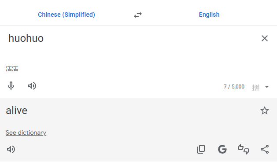Swap the source and target languages
Screen dimensions: 277x162
[138, 15]
